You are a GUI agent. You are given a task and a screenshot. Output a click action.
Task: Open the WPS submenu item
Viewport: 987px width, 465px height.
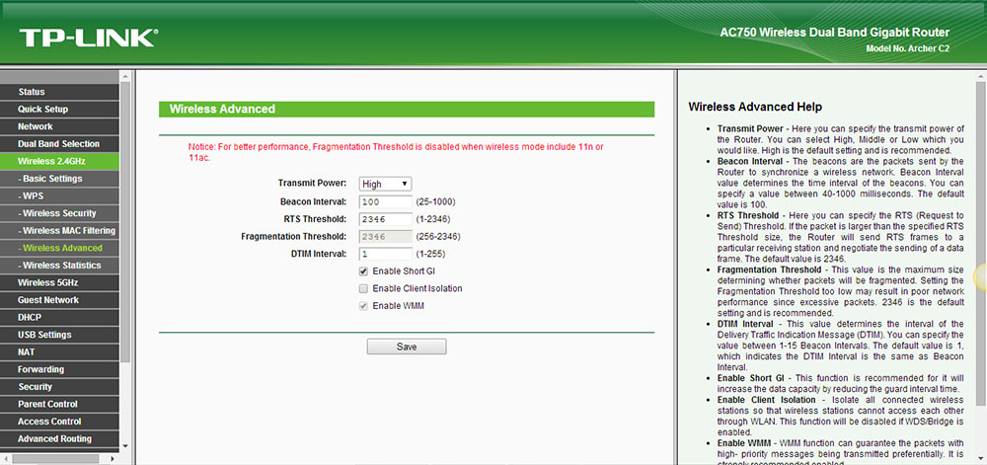pyautogui.click(x=59, y=195)
